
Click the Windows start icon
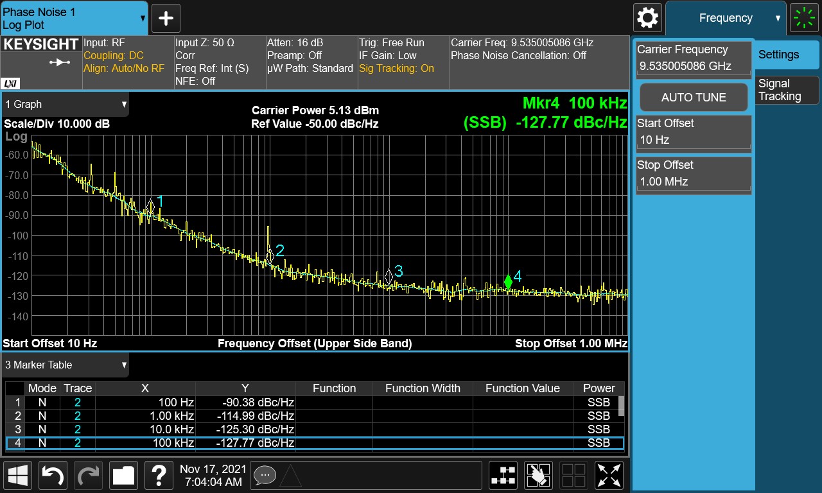pos(18,476)
